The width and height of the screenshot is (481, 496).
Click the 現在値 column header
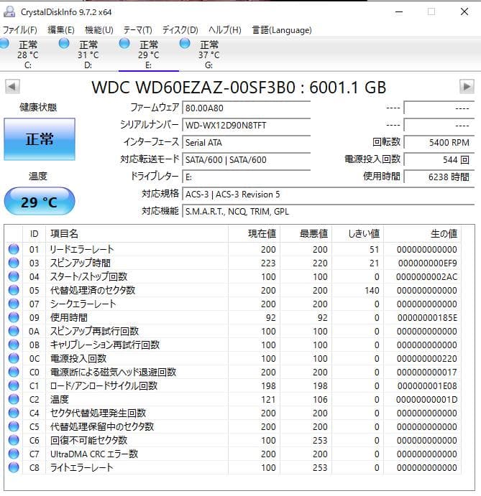point(254,234)
